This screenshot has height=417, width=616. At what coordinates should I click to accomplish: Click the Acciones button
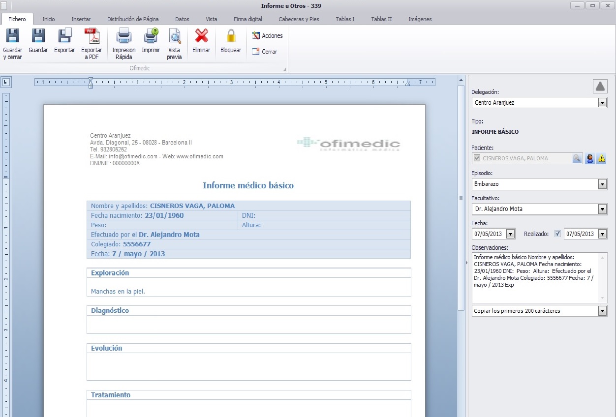click(268, 36)
